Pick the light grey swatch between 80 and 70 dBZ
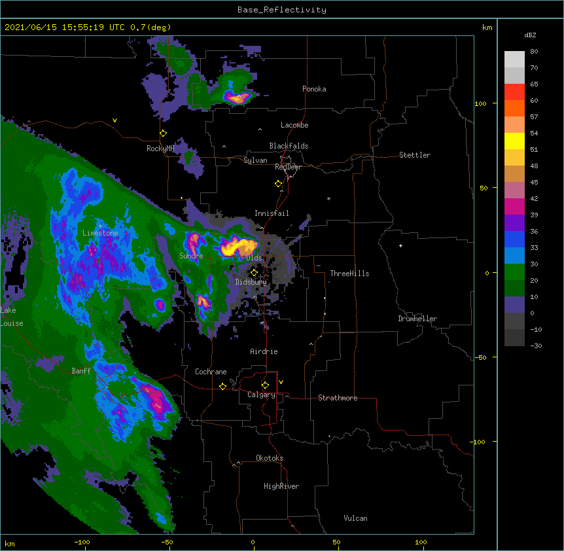This screenshot has width=564, height=551. (514, 59)
